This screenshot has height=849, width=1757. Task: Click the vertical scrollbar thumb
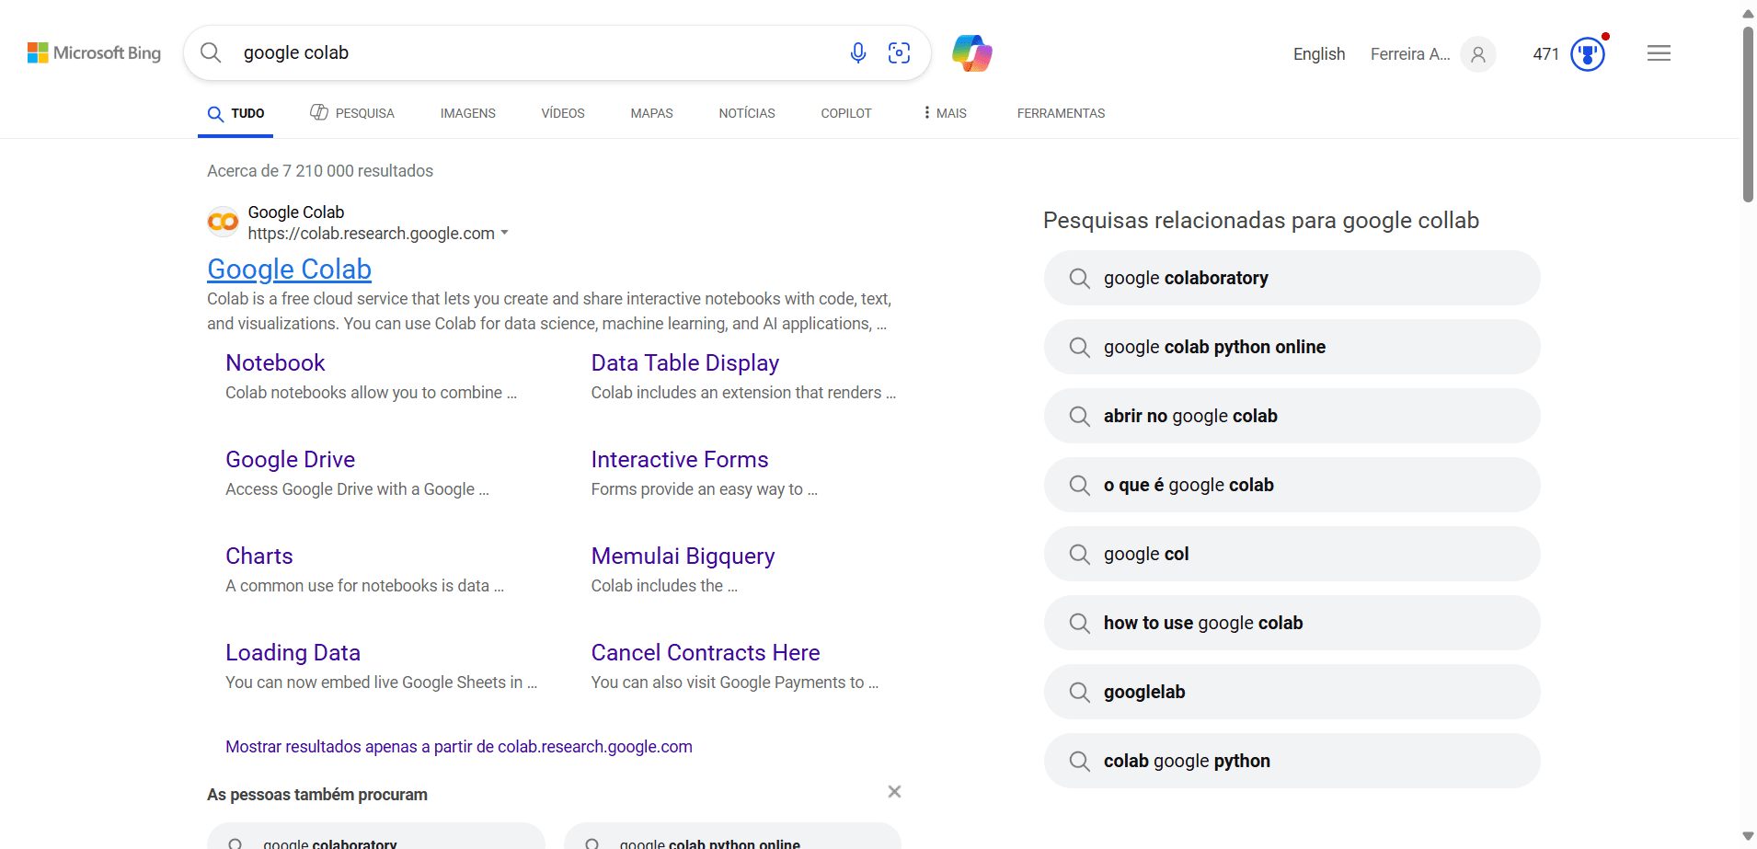1748,115
